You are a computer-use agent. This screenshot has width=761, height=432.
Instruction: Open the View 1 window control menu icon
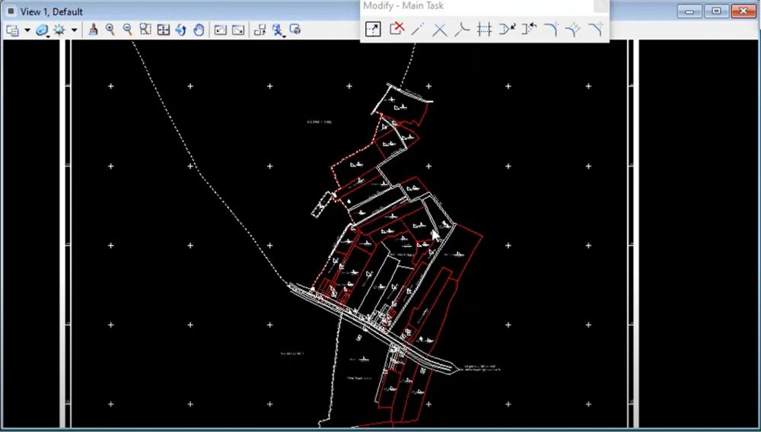point(10,11)
